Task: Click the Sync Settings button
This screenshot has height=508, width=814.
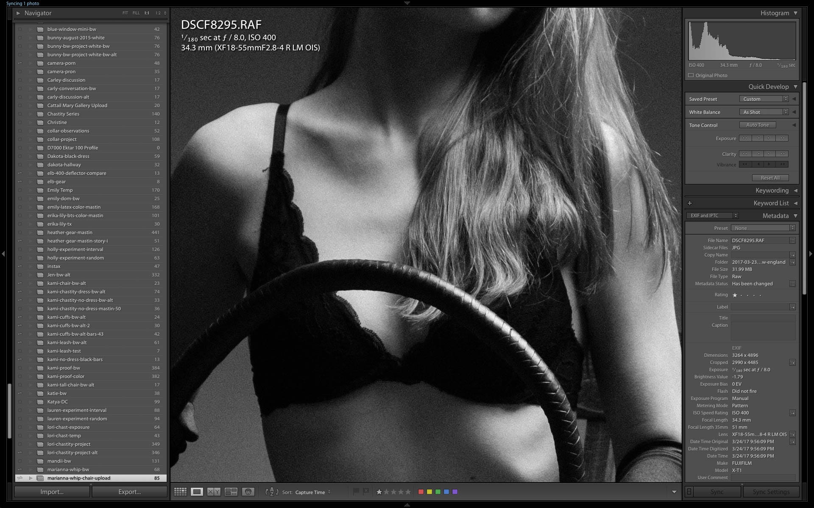Action: tap(771, 491)
